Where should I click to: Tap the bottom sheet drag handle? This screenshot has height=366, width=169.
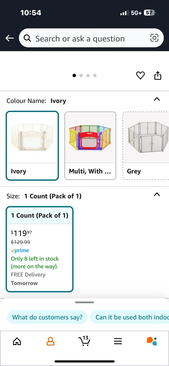coord(85,302)
